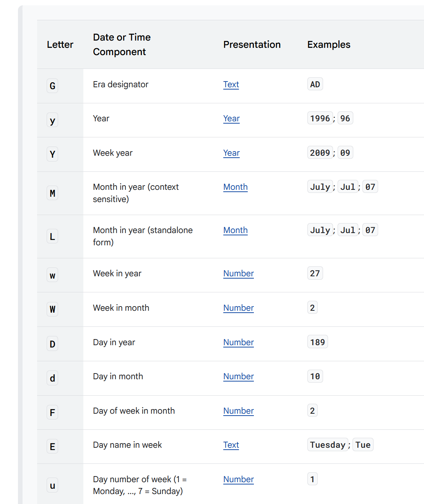Screen dimensions: 424x504
Task: Open the Text link for Era designator
Action: 231,85
